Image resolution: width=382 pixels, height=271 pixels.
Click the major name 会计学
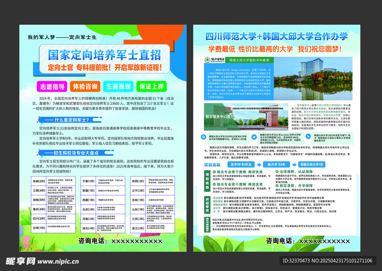point(217,208)
